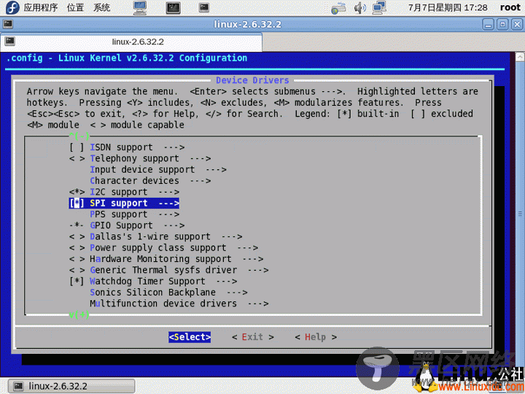Click the Device Drivers dialog title
525x394 pixels.
tap(252, 80)
